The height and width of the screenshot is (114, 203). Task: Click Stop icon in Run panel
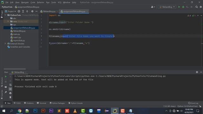(6, 82)
